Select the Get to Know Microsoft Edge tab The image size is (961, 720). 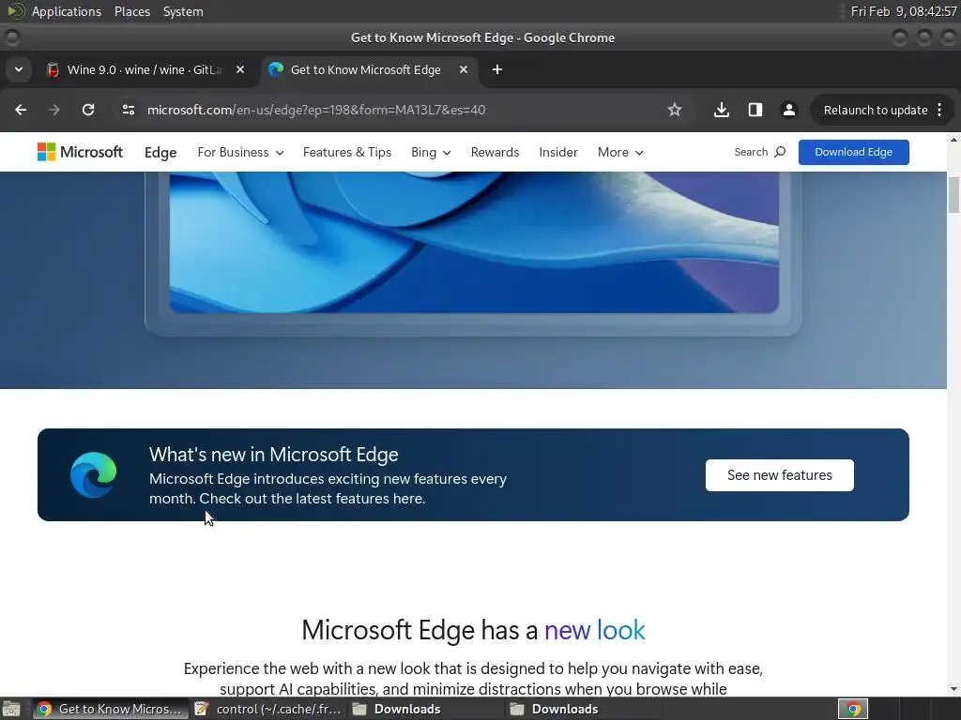(369, 69)
